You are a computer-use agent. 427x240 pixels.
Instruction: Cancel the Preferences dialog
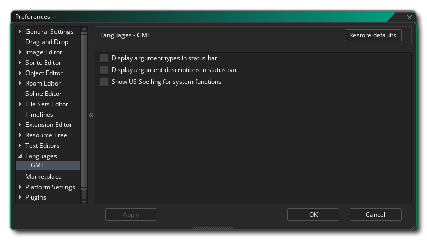(x=375, y=215)
